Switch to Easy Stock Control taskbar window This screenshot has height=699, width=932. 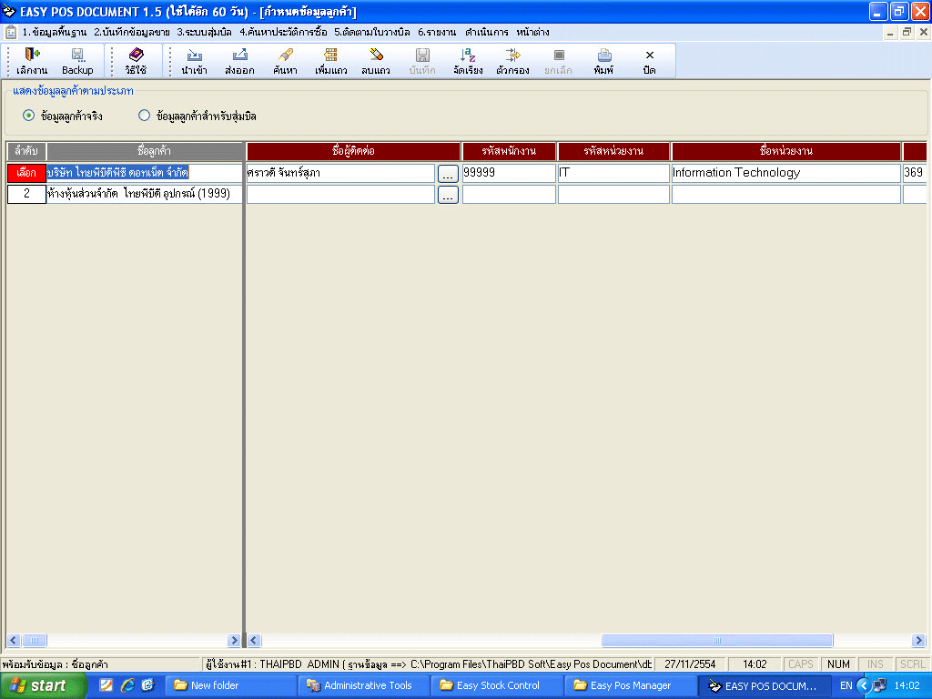(497, 685)
